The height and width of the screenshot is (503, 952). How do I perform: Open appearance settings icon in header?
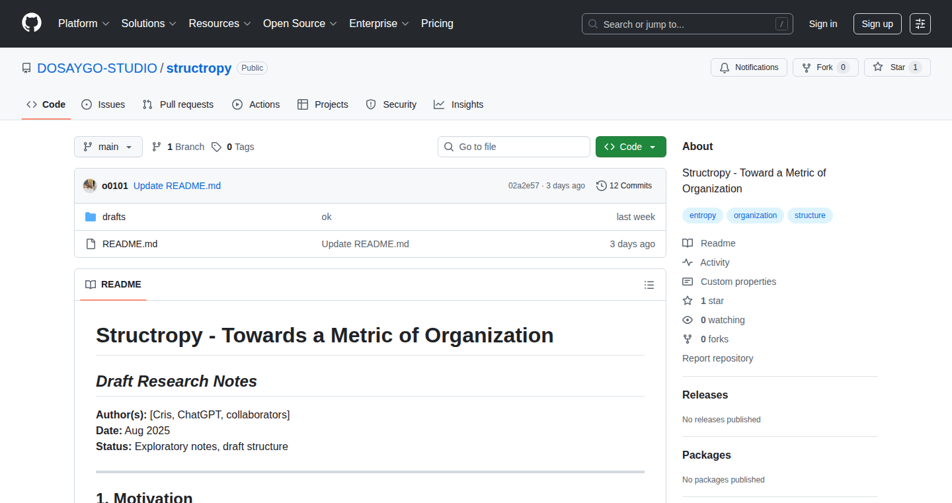coord(920,24)
